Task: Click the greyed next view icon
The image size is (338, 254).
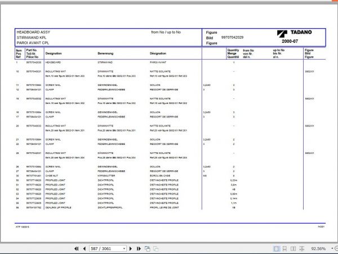Action: click(155, 248)
